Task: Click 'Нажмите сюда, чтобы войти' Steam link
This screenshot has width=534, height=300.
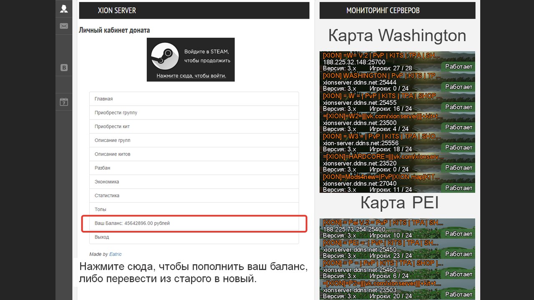Action: [x=191, y=76]
